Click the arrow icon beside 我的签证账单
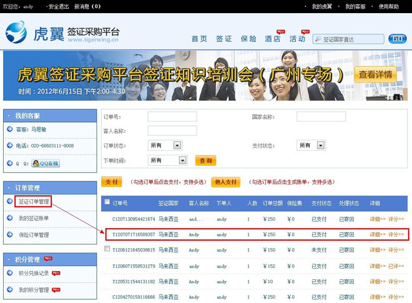 [10, 218]
